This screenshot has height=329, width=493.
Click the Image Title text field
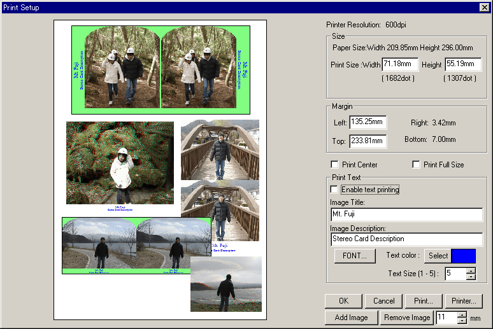click(406, 214)
